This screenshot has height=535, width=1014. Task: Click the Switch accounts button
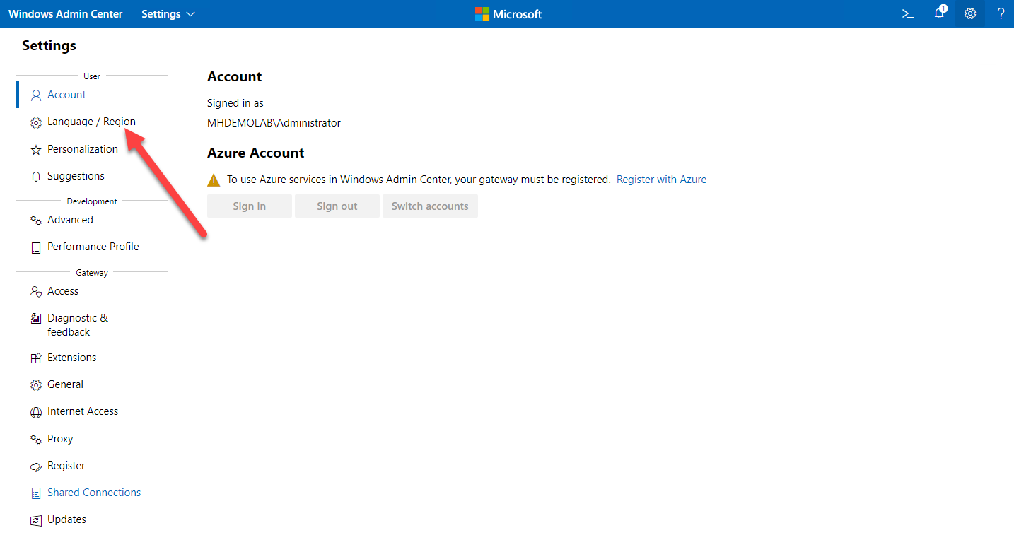pos(430,206)
